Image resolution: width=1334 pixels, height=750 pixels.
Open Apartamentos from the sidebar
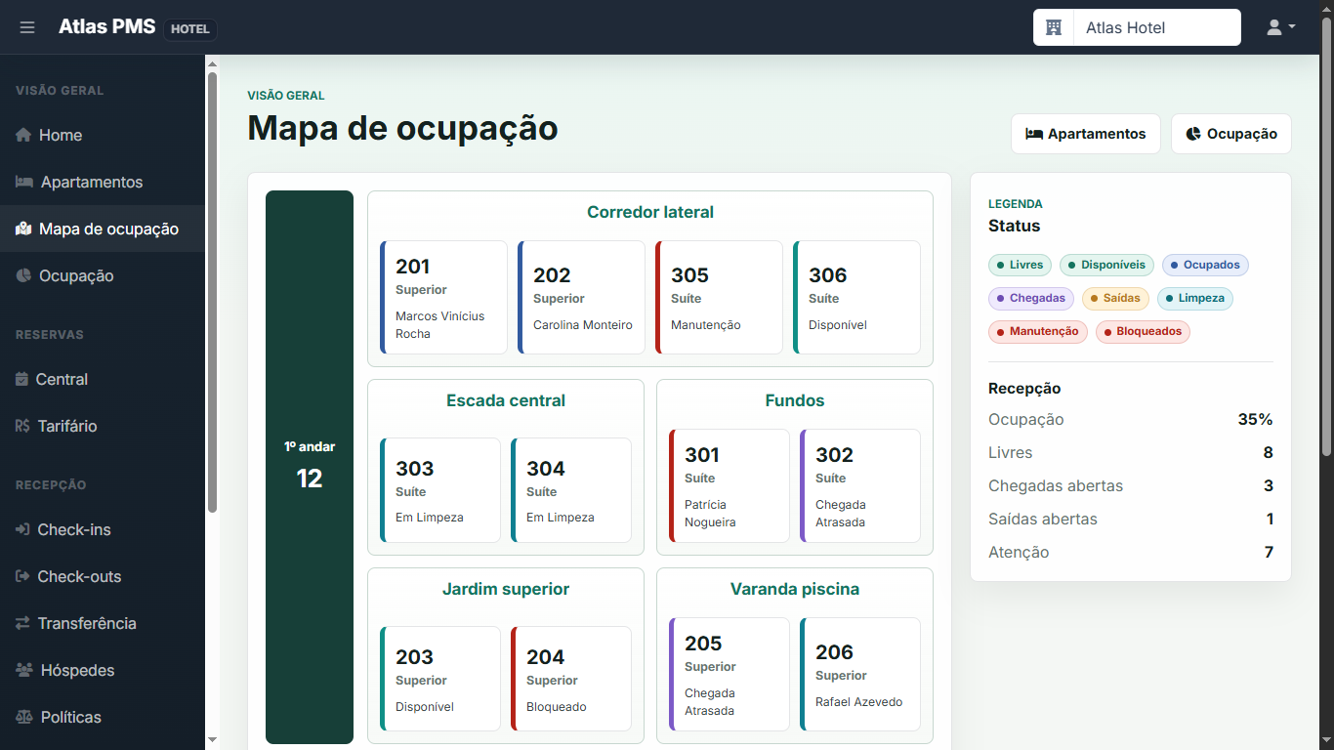103,182
